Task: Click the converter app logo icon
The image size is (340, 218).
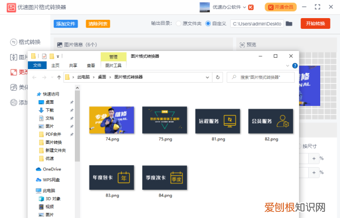Action: pyautogui.click(x=11, y=7)
